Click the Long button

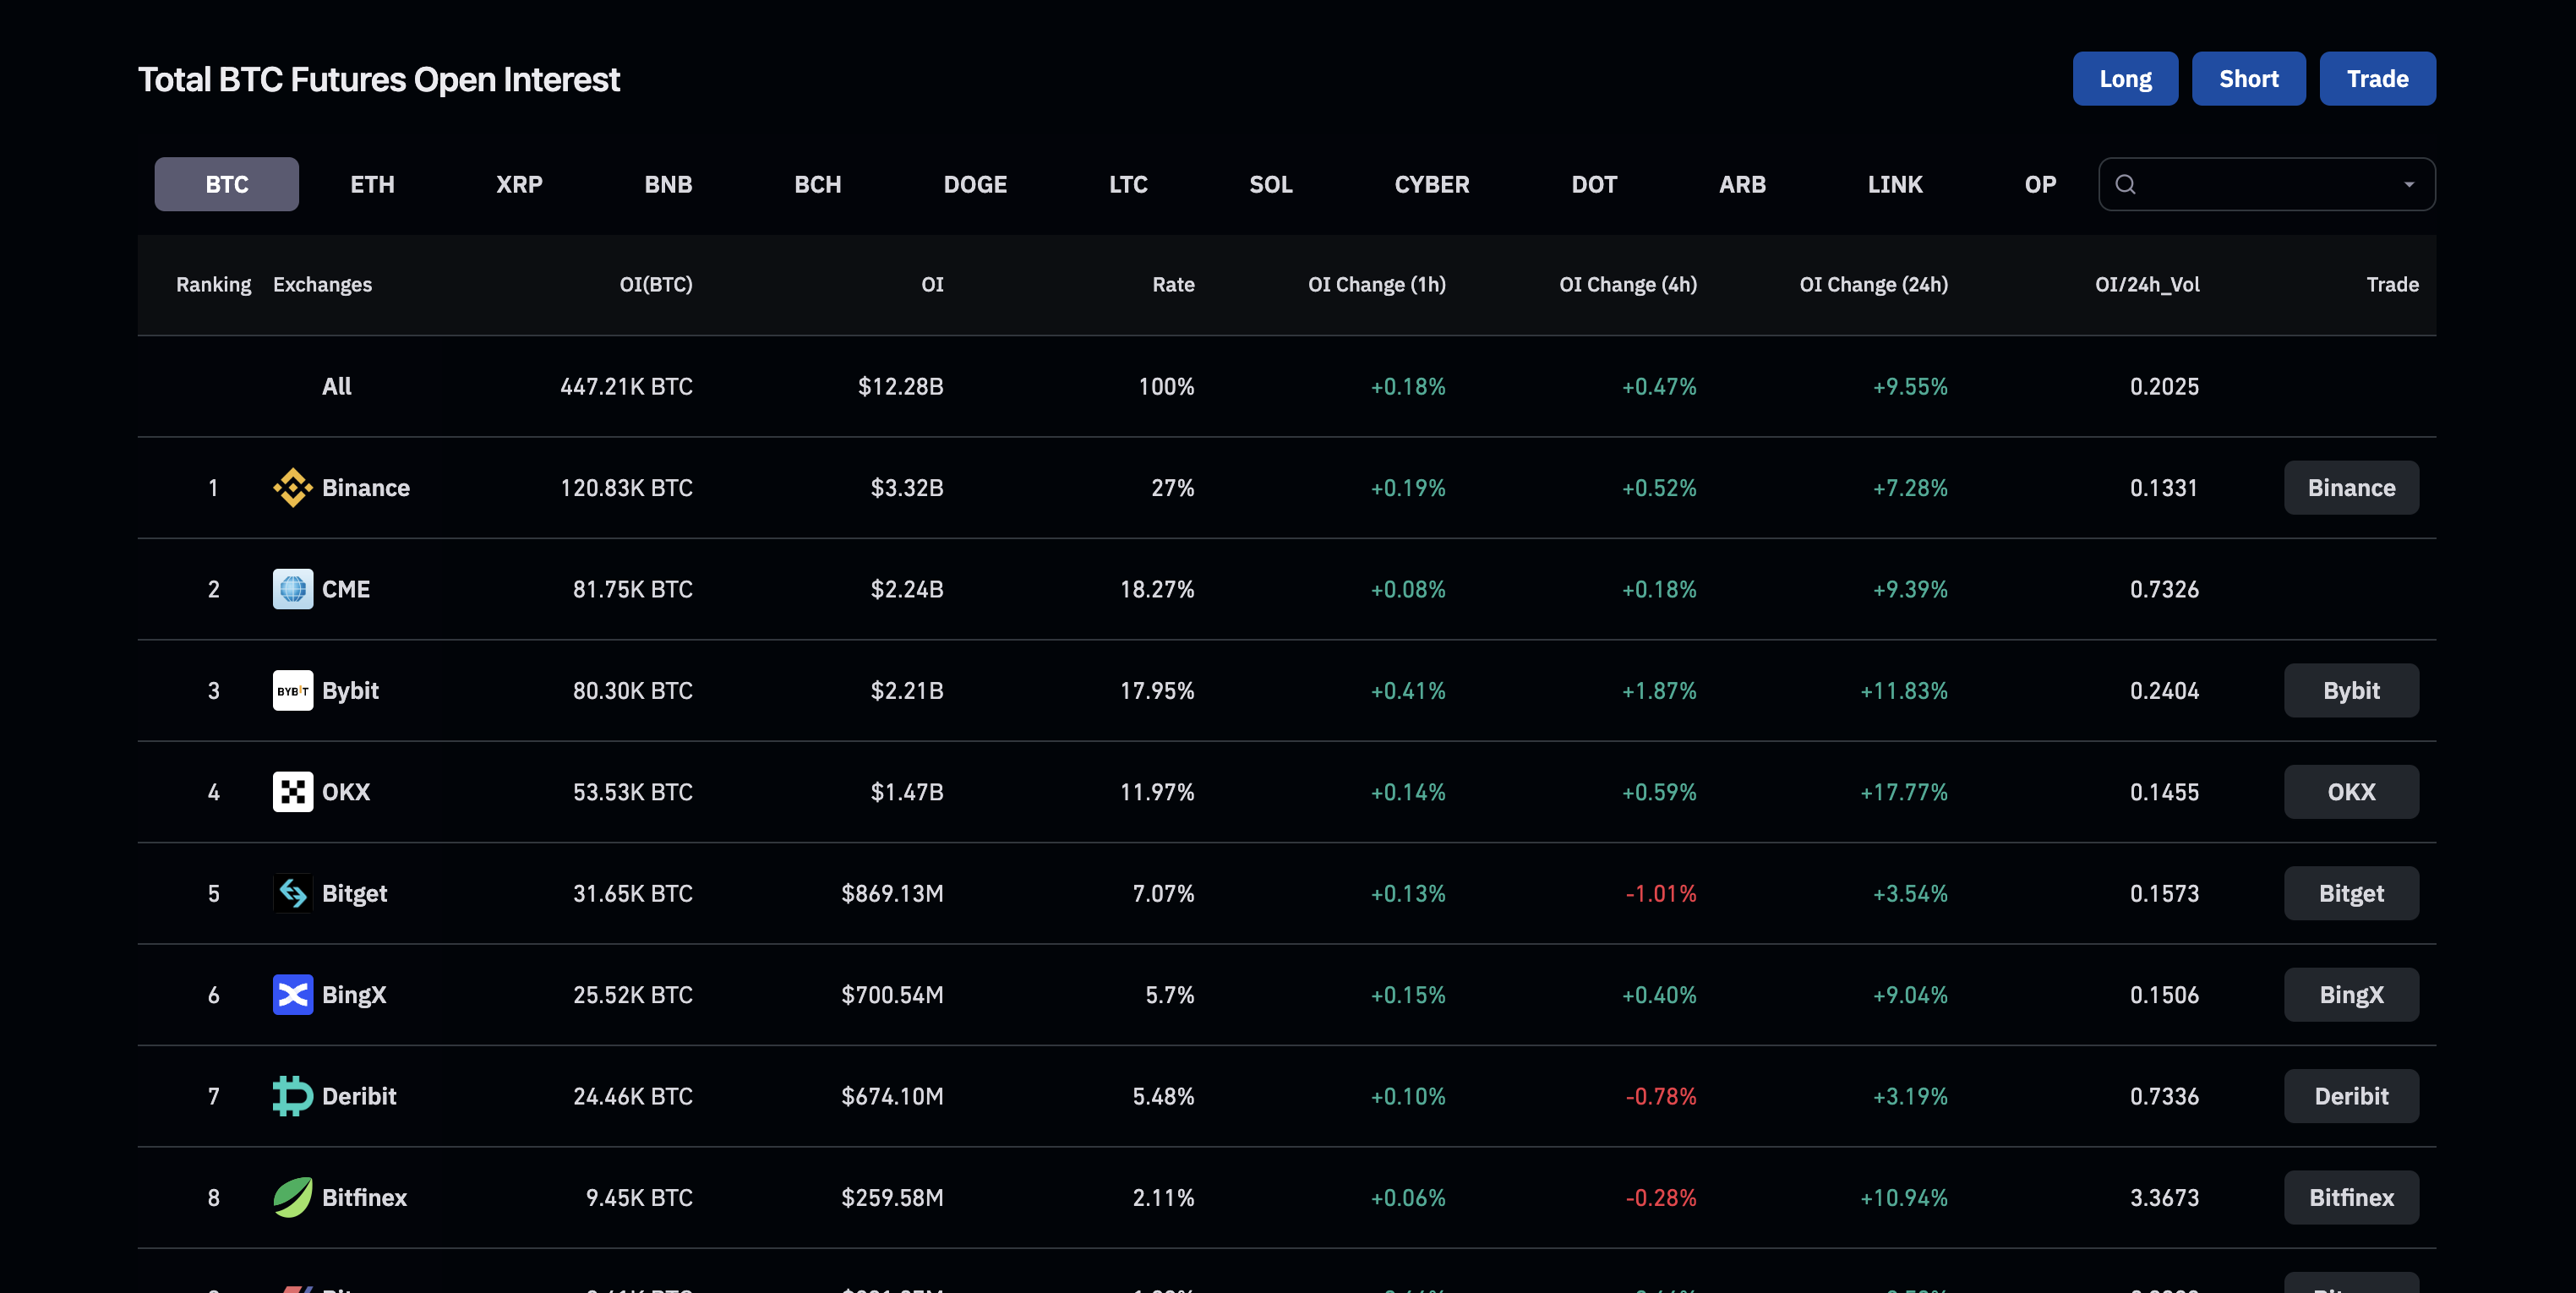[x=2125, y=78]
